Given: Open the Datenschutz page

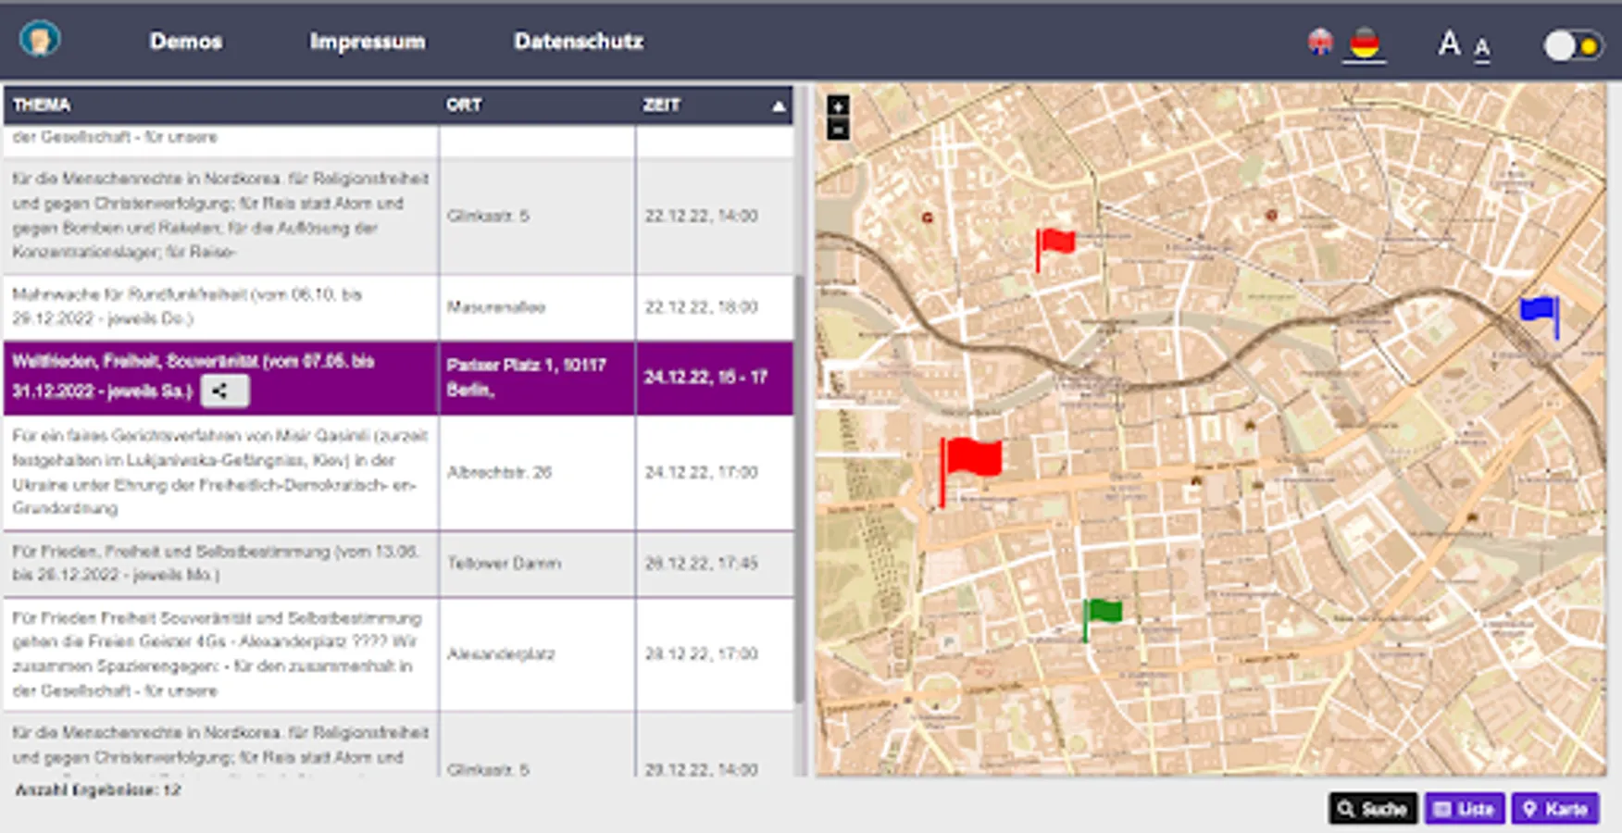Looking at the screenshot, I should point(579,41).
